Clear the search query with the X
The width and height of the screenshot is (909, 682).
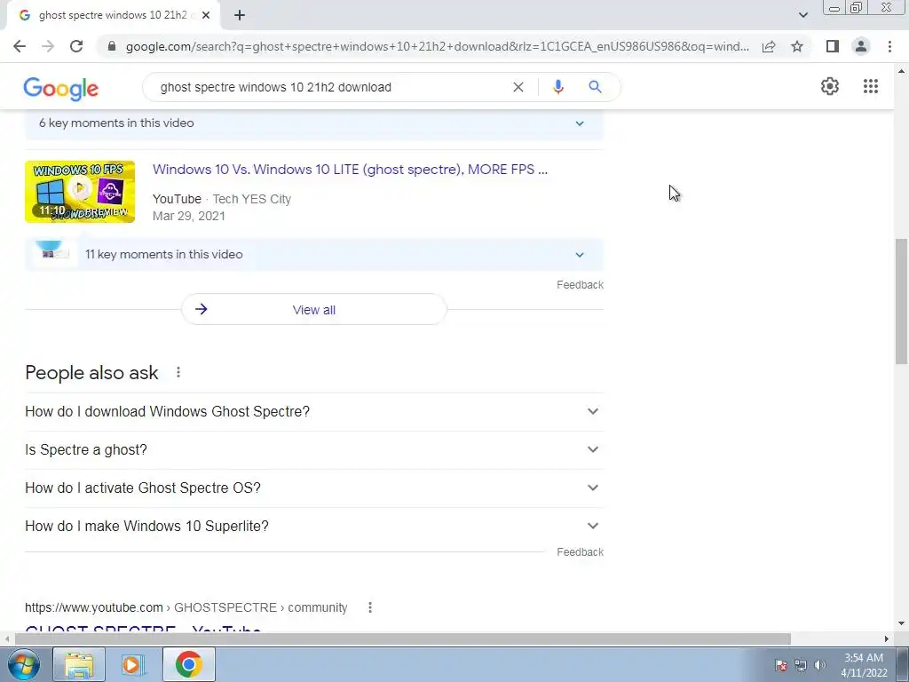point(518,87)
